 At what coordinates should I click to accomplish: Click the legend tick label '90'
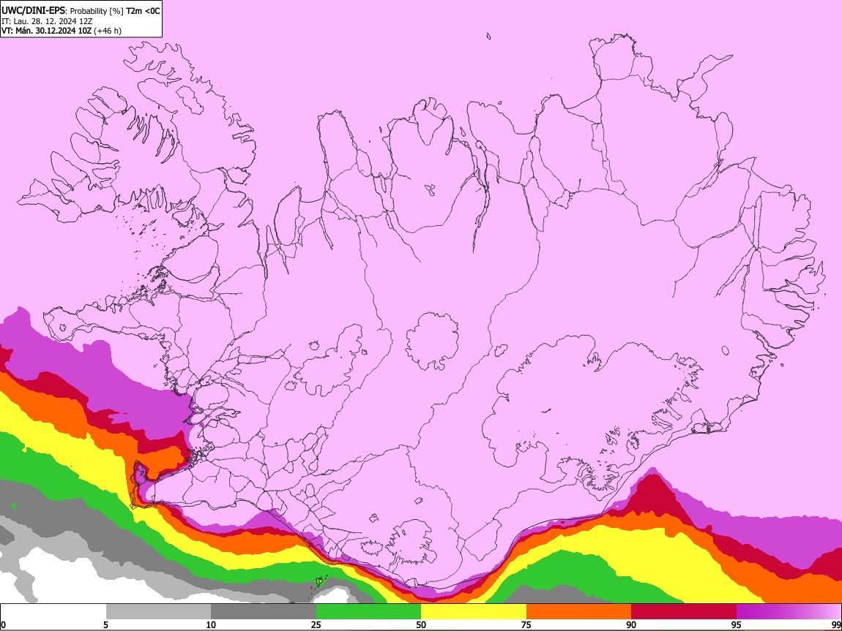tap(631, 624)
